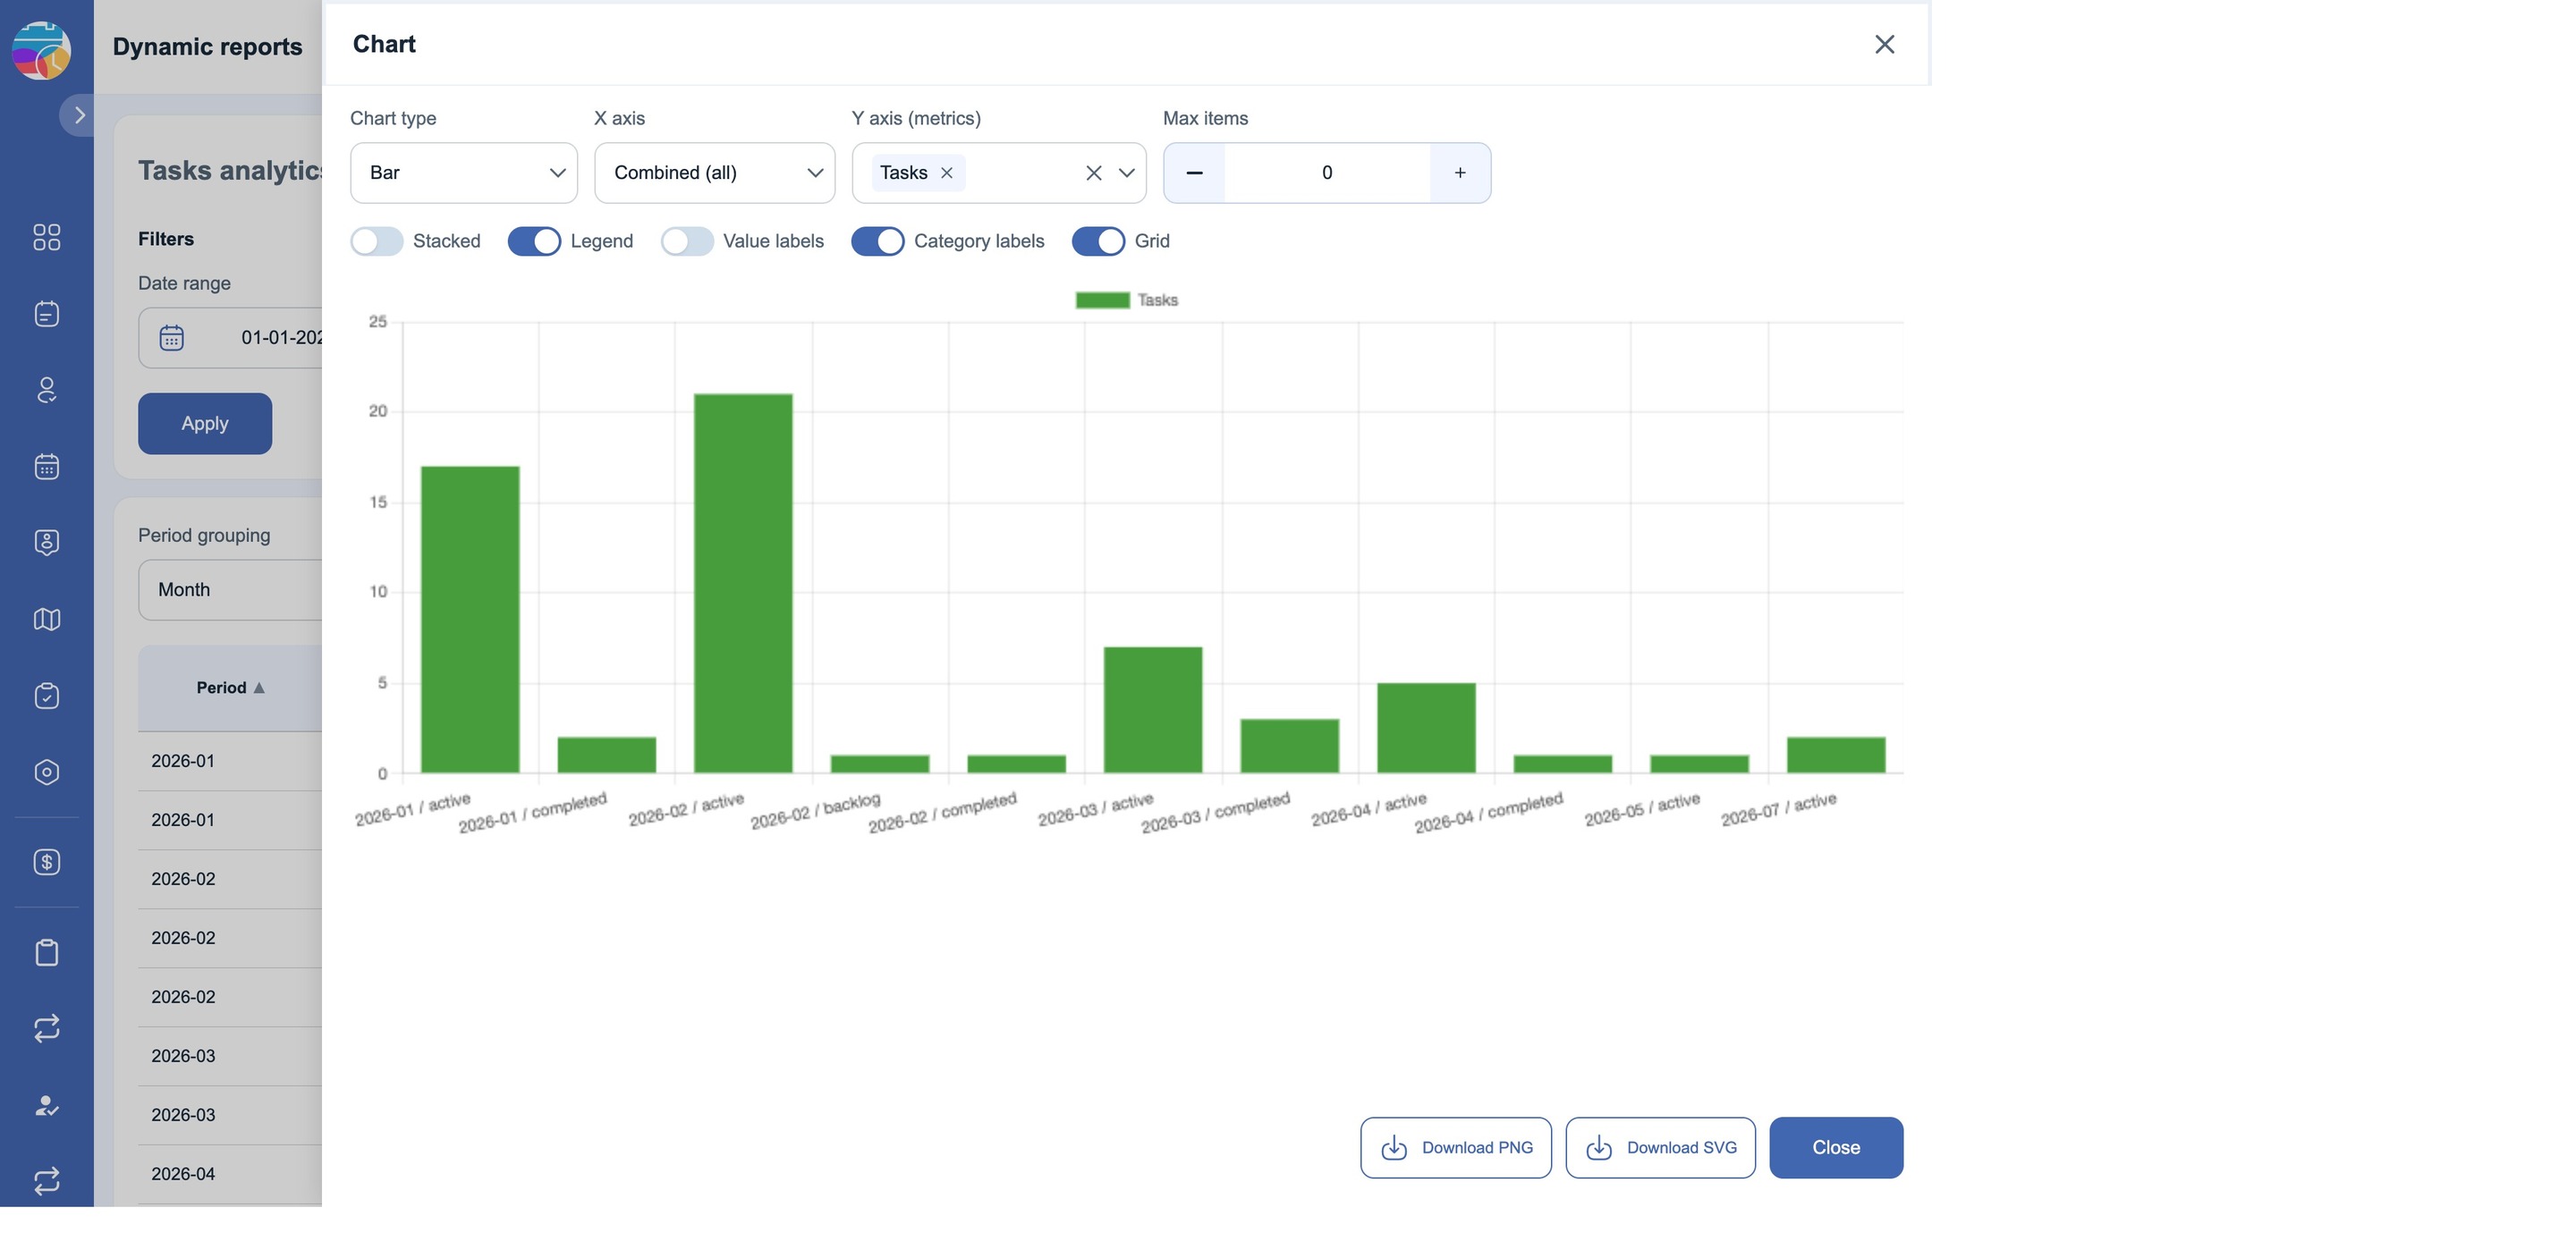Open the map icon in sidebar
The width and height of the screenshot is (2576, 1233).
(x=46, y=619)
